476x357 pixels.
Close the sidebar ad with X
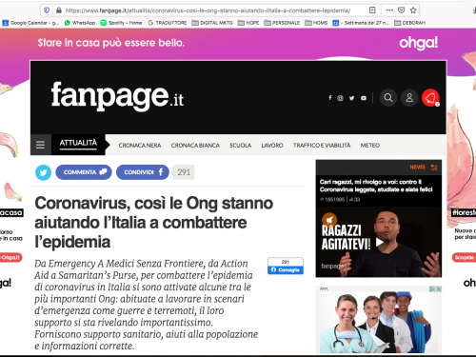coord(439,288)
